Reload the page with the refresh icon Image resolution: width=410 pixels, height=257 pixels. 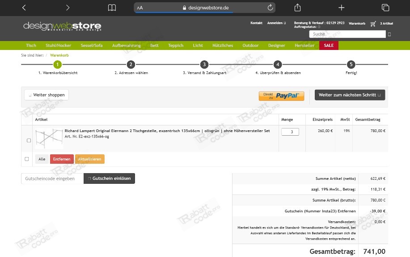270,8
